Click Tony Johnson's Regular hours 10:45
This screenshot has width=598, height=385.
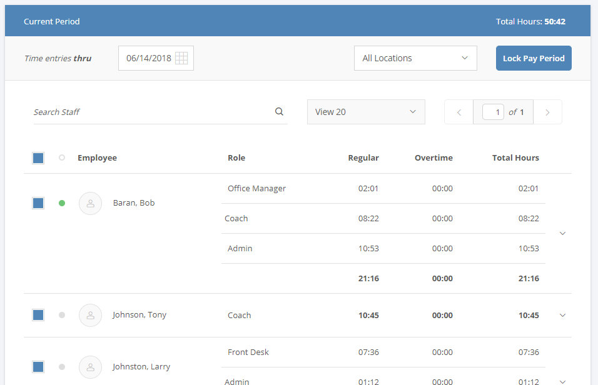click(368, 316)
